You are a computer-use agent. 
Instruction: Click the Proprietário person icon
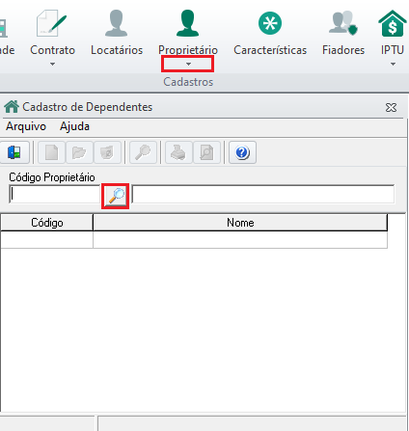tap(188, 23)
